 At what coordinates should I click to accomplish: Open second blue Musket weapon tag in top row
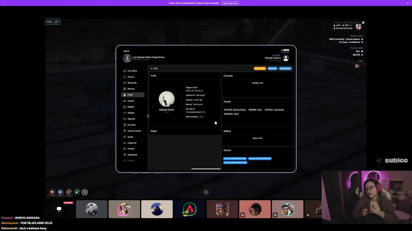point(260,158)
